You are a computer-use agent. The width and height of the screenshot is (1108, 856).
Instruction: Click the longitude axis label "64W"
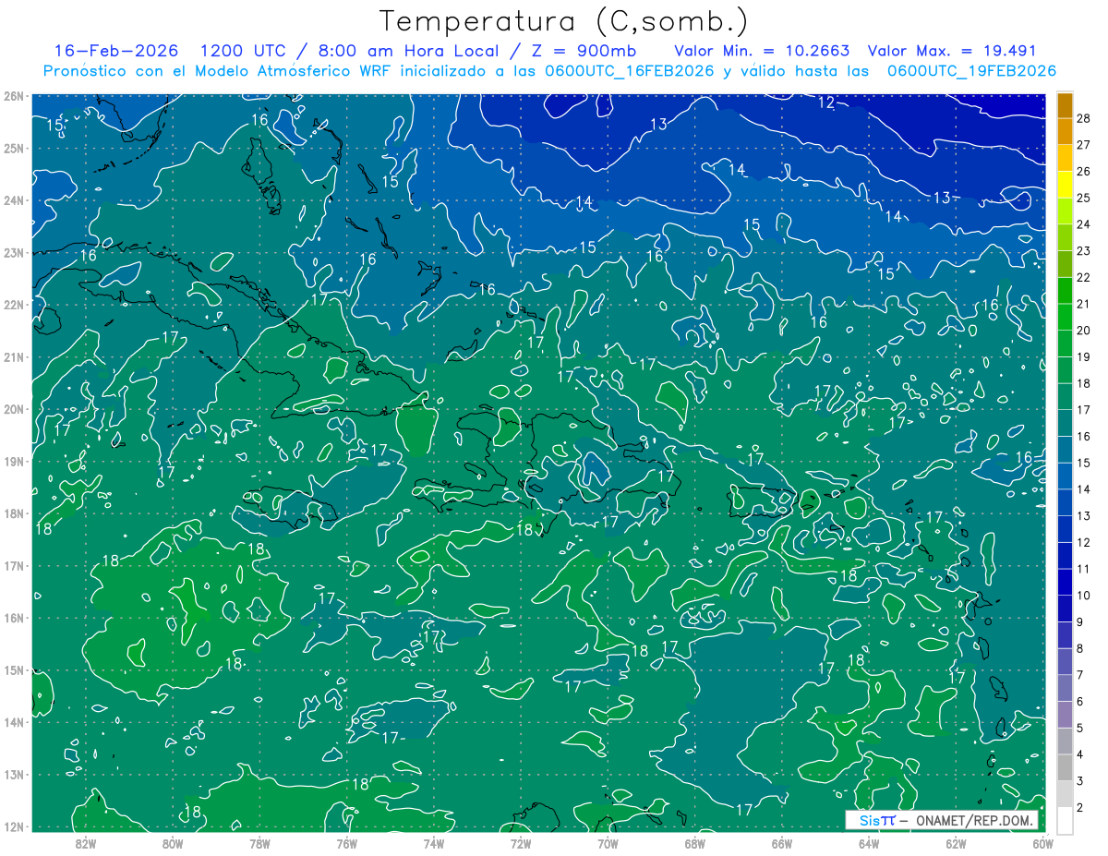869,843
